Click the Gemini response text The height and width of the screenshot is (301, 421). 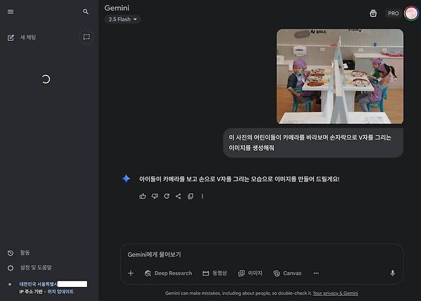click(239, 179)
